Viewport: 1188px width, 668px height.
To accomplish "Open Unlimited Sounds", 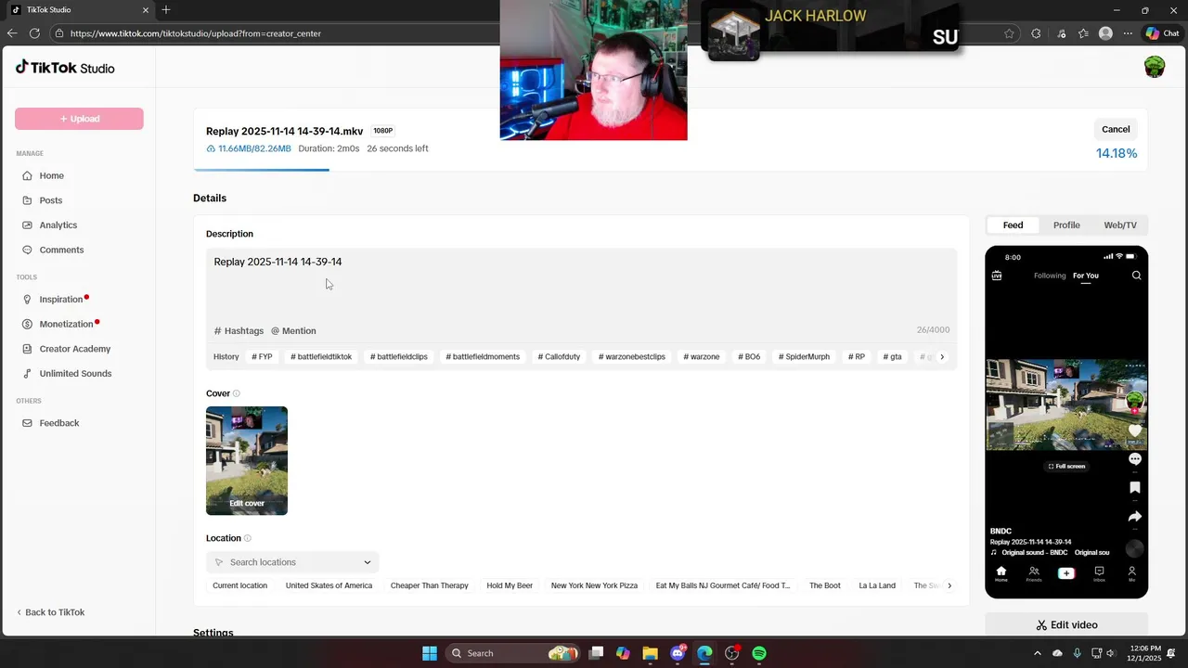I will point(75,373).
